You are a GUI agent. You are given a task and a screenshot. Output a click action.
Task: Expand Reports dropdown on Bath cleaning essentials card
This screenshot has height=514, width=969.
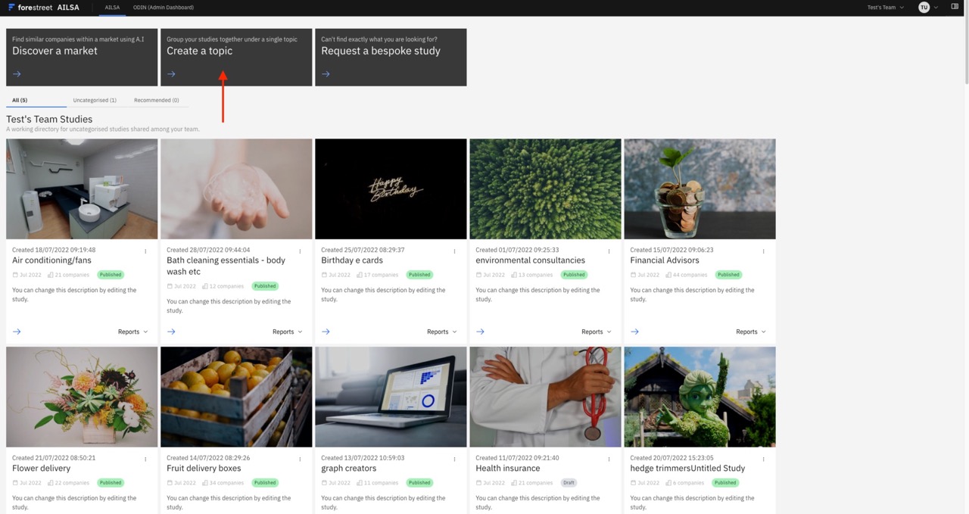[x=288, y=332]
